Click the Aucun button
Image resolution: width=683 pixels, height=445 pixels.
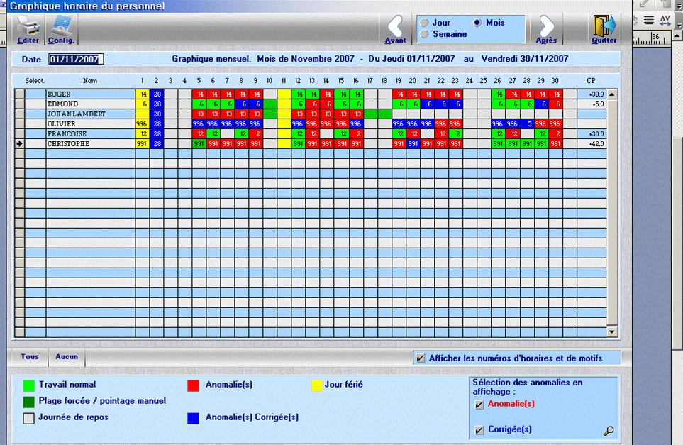coord(67,356)
